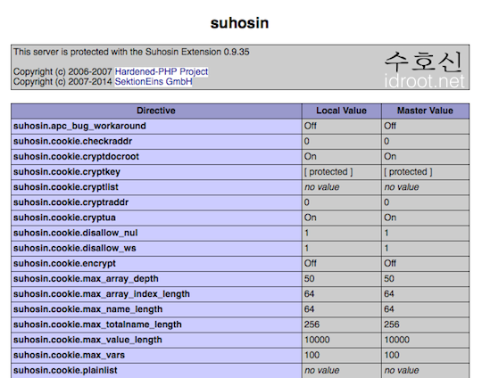
Task: Select the suhosin.cookie.cryptlist directive
Action: 66,187
